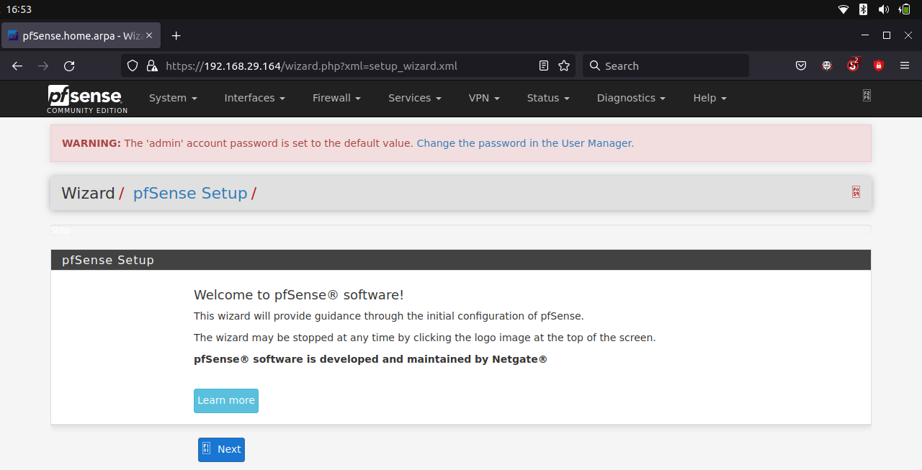Image resolution: width=922 pixels, height=470 pixels.
Task: Open a new tab with plus button
Action: point(176,36)
